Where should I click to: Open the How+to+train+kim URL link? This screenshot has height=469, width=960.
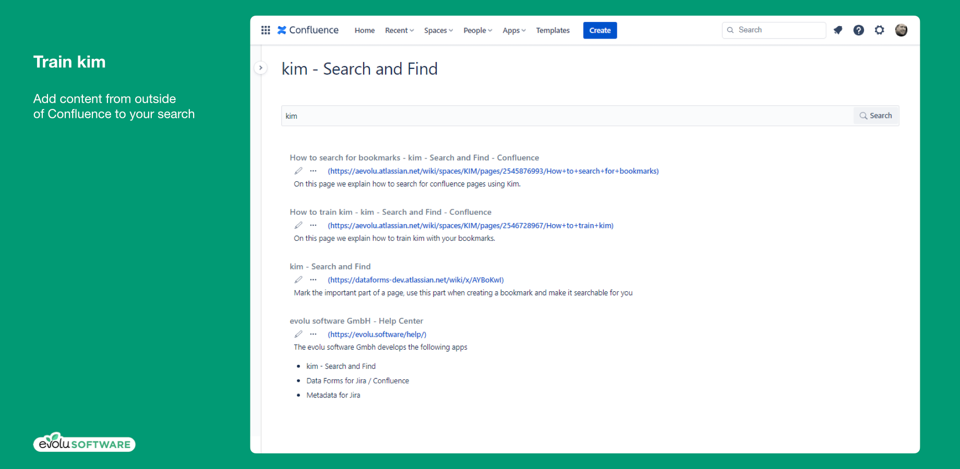pyautogui.click(x=471, y=226)
